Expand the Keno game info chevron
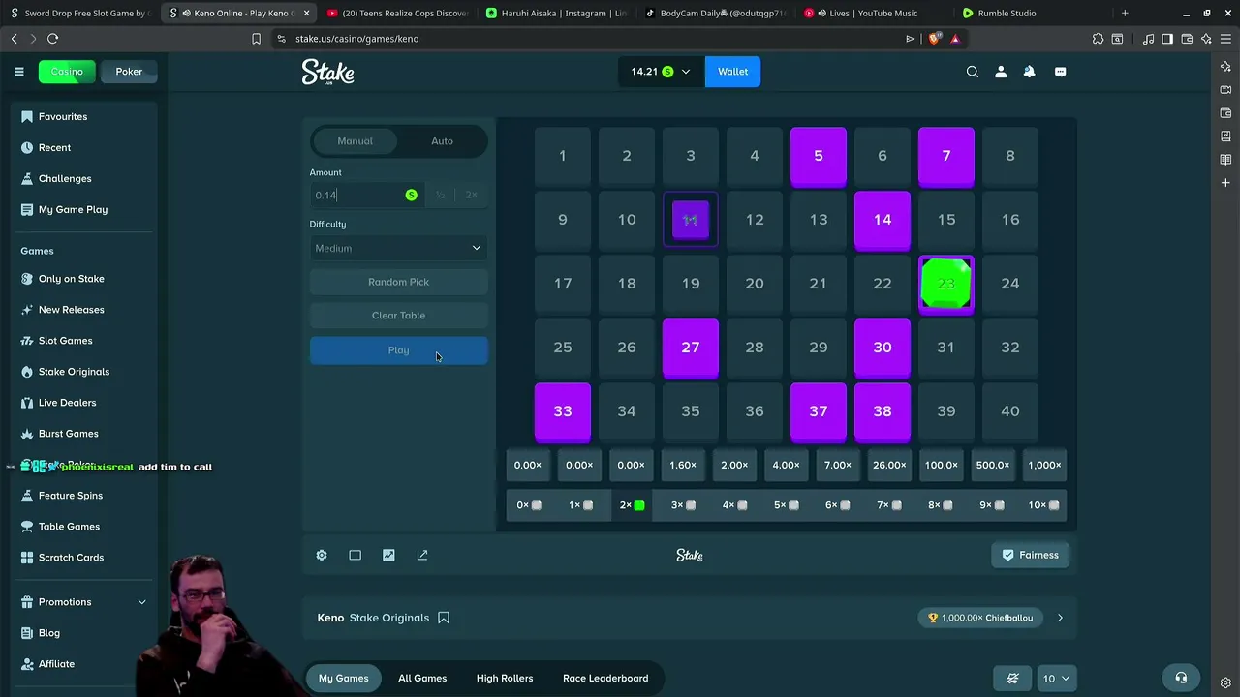Viewport: 1240px width, 697px height. point(1060,618)
